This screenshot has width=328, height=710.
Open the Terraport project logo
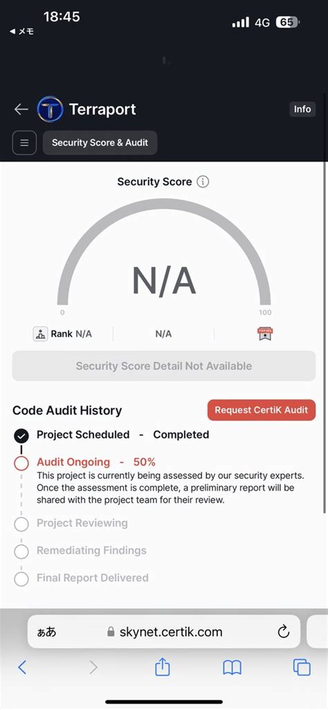[x=51, y=109]
